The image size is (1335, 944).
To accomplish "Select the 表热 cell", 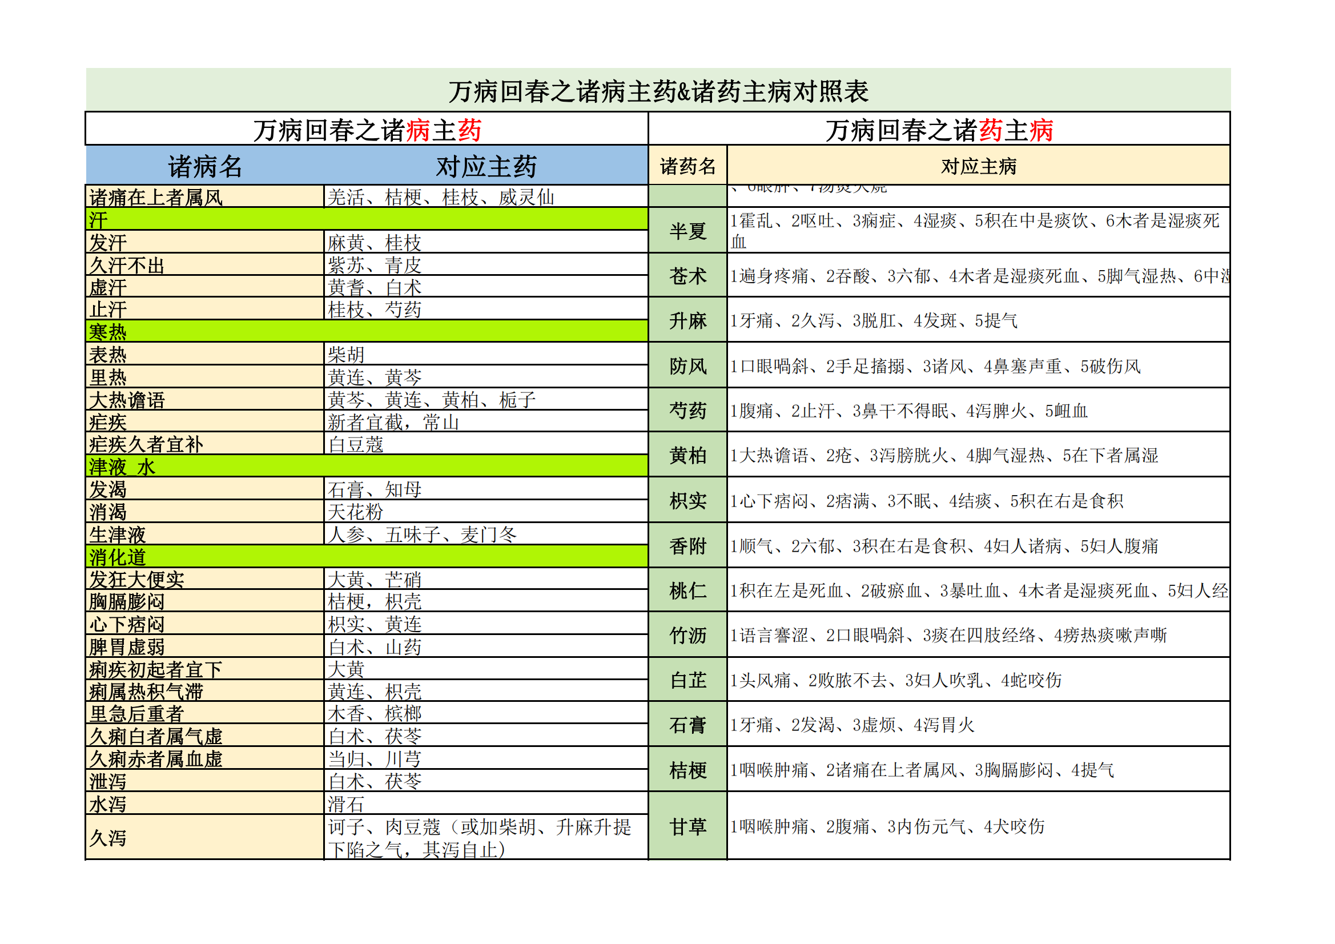I will click(x=204, y=354).
